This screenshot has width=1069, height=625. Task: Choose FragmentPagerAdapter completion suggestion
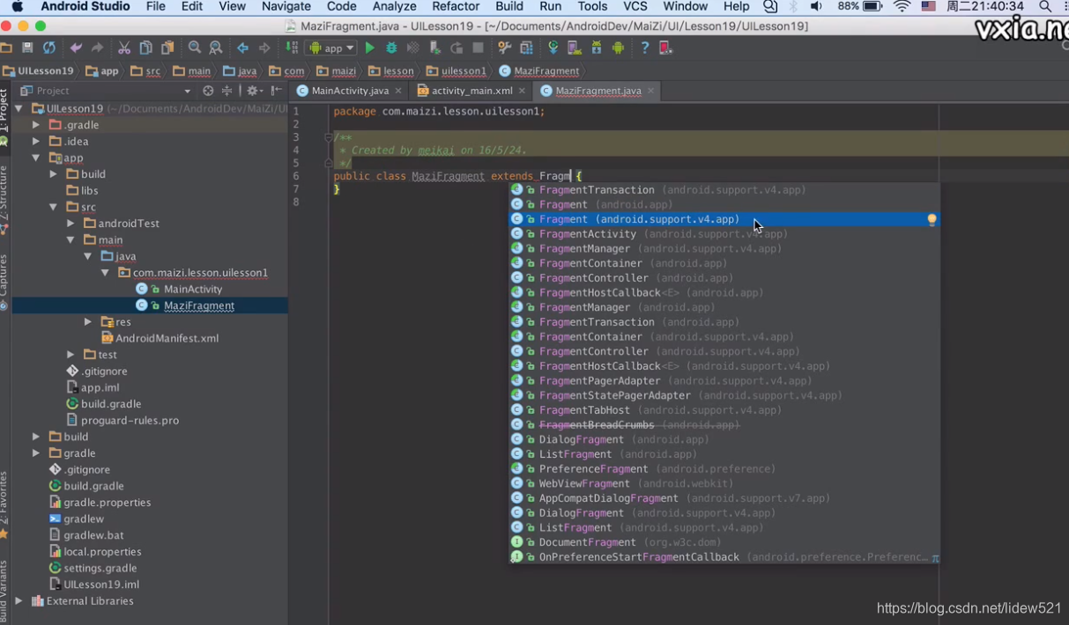(x=724, y=381)
